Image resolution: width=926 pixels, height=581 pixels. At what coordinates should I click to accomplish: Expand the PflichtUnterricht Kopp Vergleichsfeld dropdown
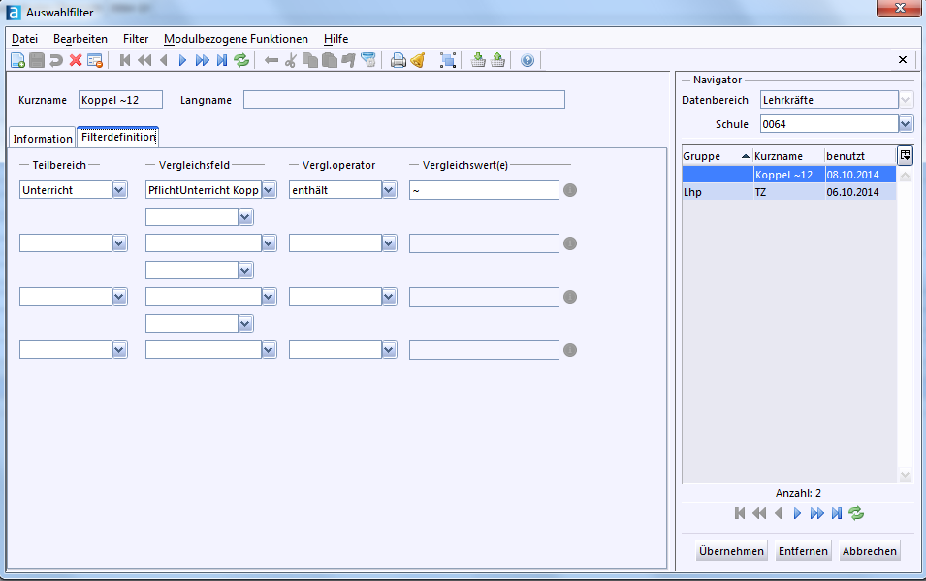[270, 190]
